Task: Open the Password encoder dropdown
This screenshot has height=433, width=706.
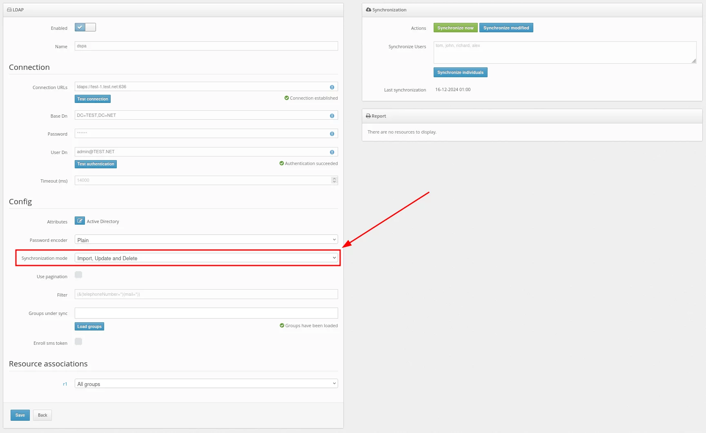Action: pyautogui.click(x=206, y=240)
